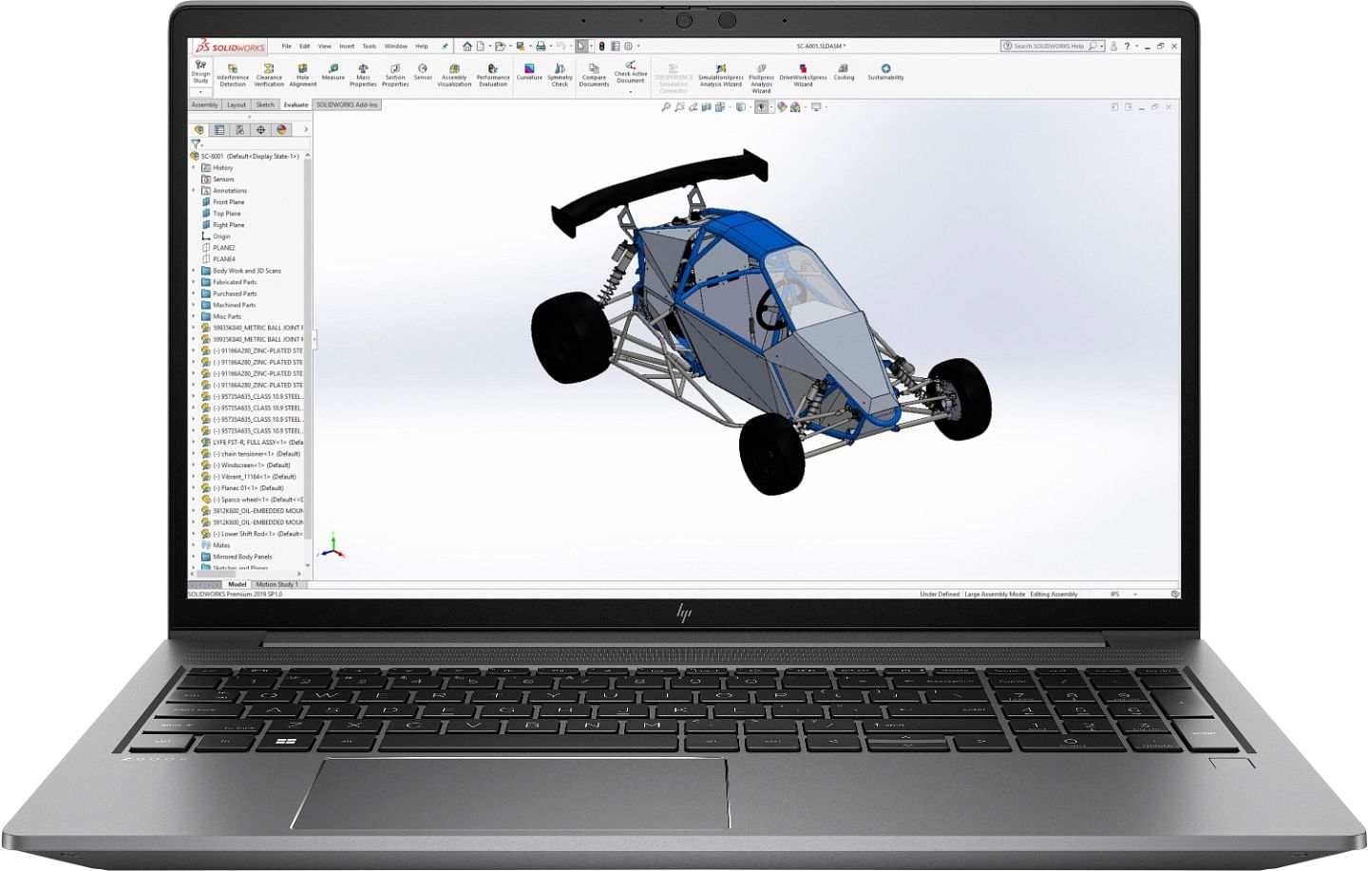Click the IPS unit system in status bar
Viewport: 1368px width, 871px height.
click(x=1114, y=594)
